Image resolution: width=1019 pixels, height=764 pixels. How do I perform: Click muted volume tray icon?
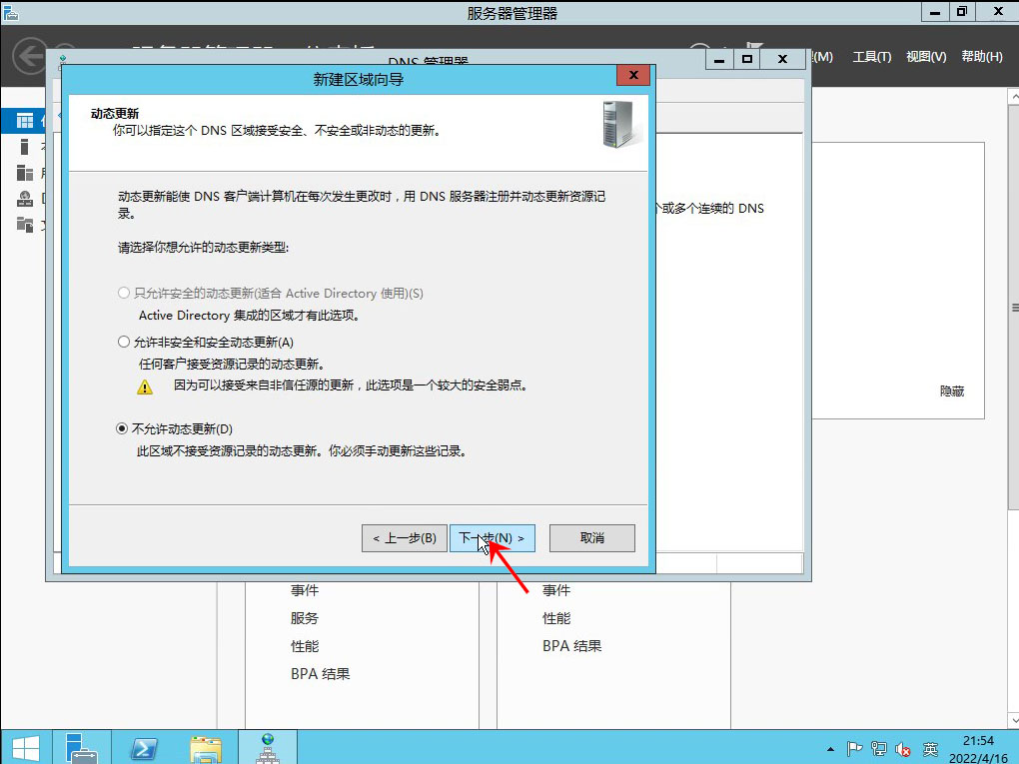point(903,750)
